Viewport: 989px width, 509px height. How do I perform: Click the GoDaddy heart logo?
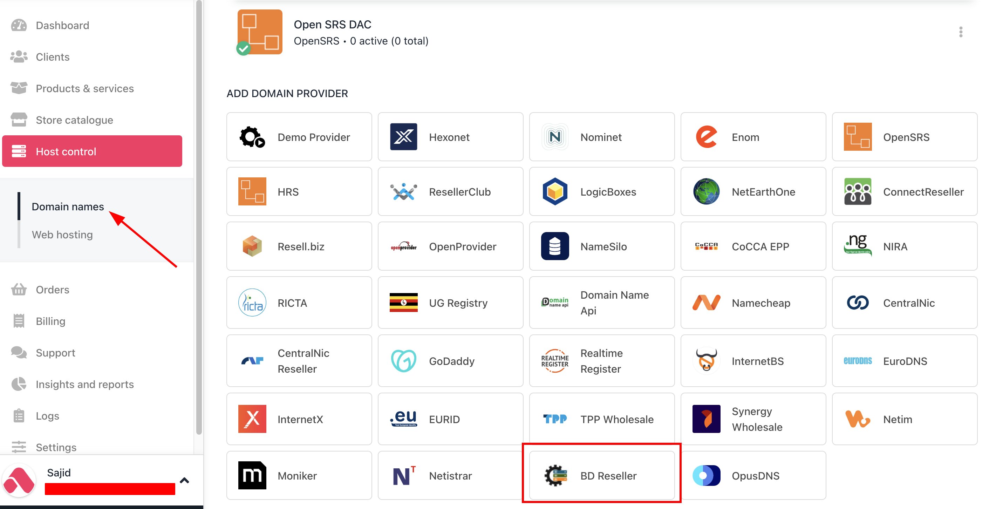(403, 361)
